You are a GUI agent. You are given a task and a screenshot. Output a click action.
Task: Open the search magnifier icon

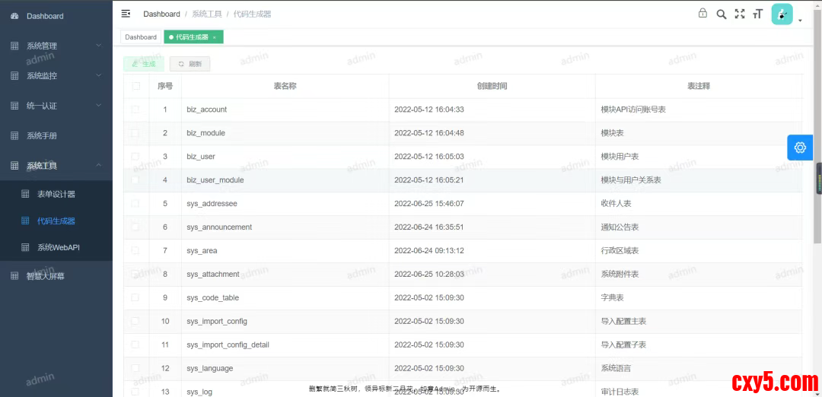click(721, 14)
